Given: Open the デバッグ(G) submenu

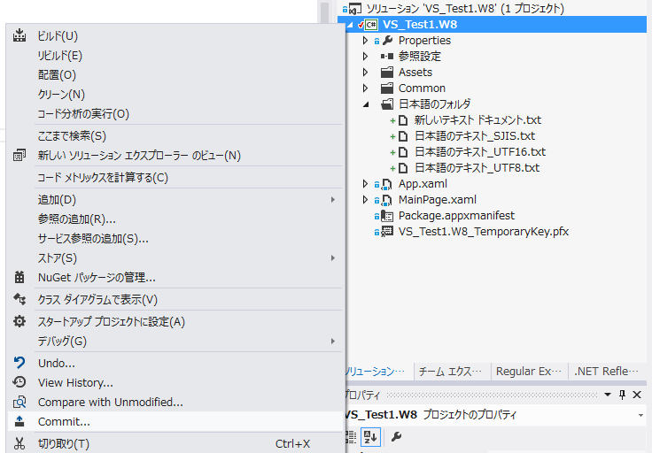Looking at the screenshot, I should (175, 341).
